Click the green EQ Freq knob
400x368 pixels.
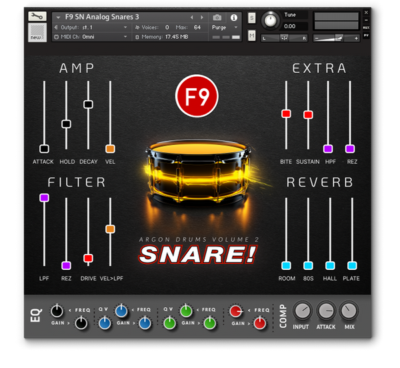coord(186,311)
